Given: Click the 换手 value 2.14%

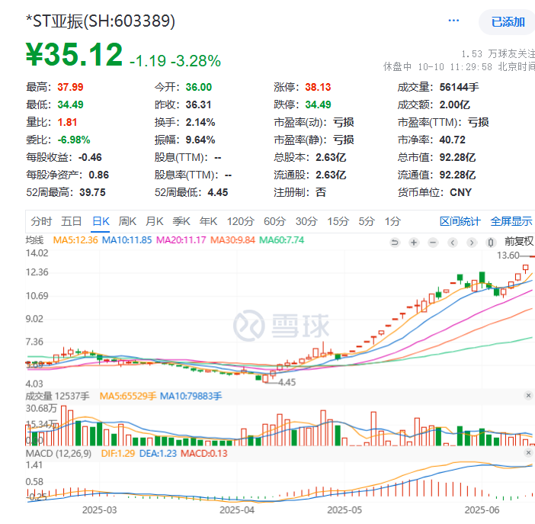Looking at the screenshot, I should [200, 122].
